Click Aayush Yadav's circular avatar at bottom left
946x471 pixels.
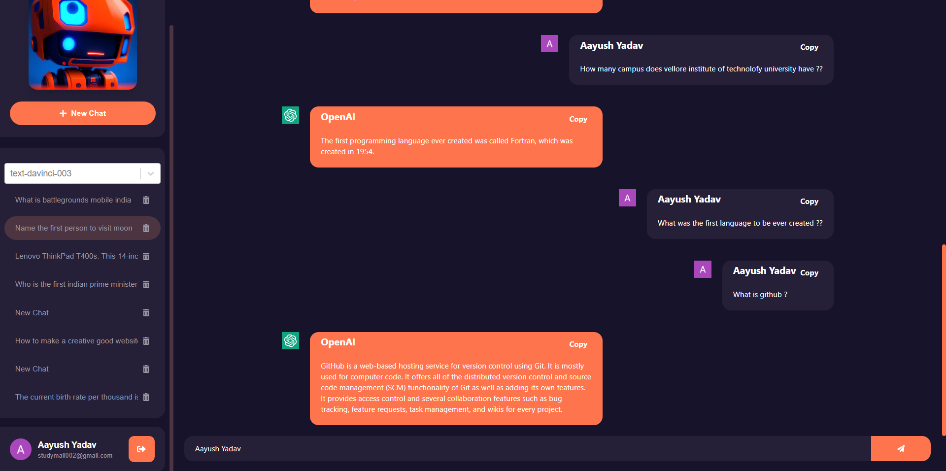click(x=20, y=449)
